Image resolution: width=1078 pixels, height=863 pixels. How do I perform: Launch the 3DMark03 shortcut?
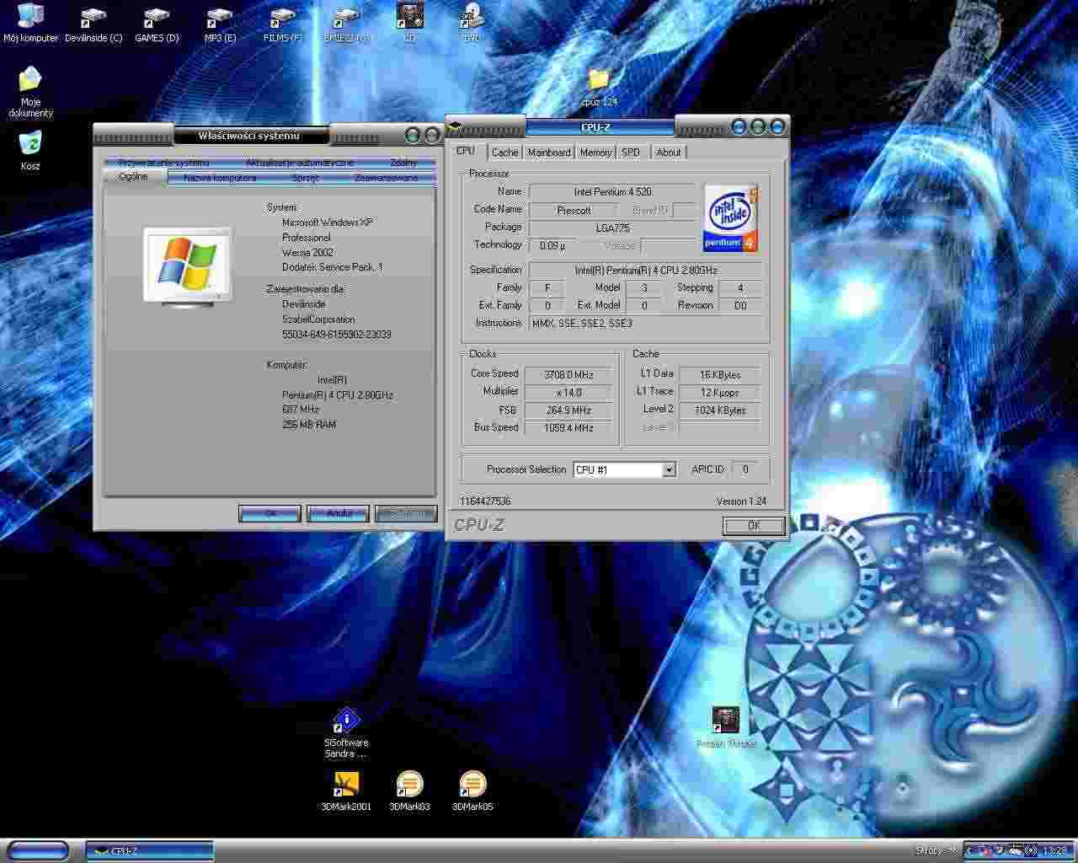tap(409, 791)
